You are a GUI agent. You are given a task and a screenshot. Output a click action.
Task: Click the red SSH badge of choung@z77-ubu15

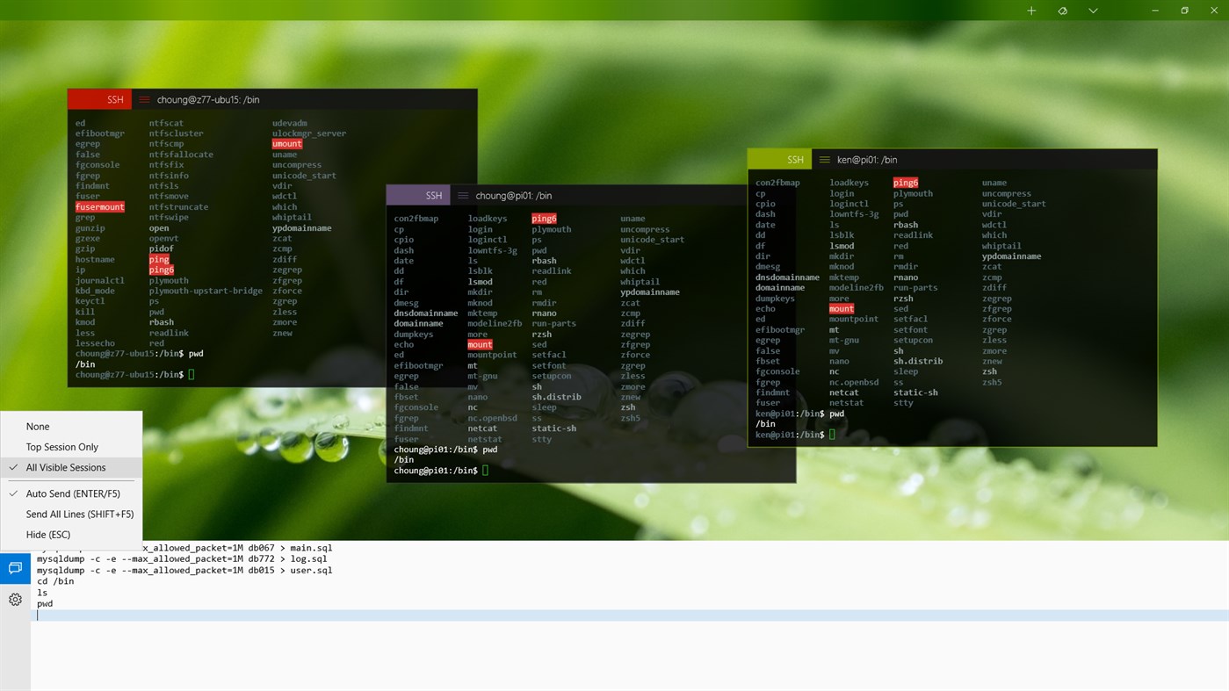(99, 99)
